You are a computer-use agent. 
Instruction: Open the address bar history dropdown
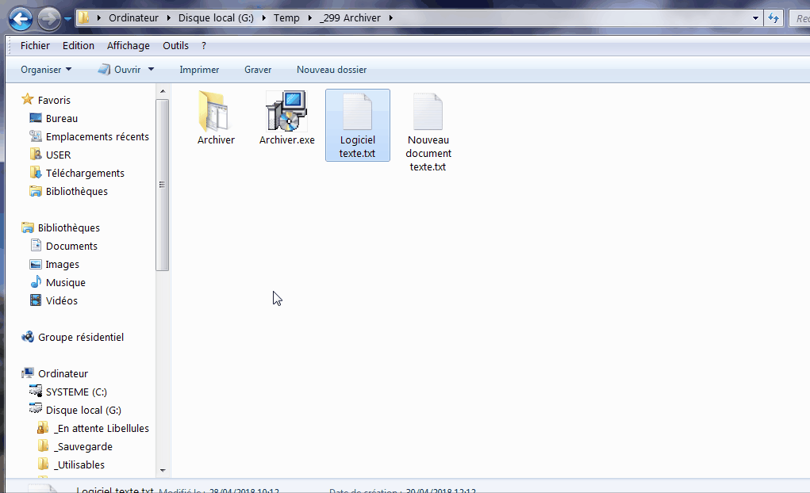pyautogui.click(x=755, y=17)
